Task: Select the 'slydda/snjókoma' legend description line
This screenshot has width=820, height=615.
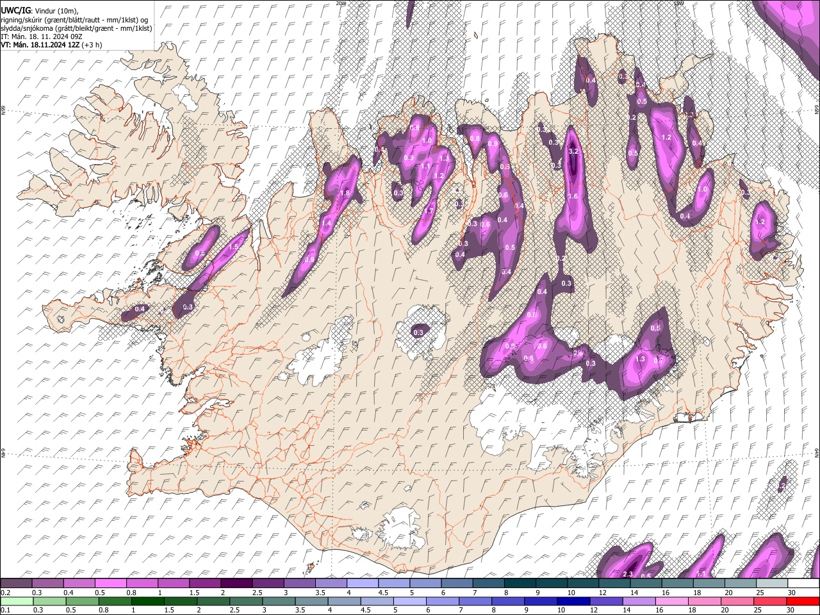Action: (76, 28)
